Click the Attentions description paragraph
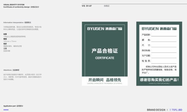 22,77
